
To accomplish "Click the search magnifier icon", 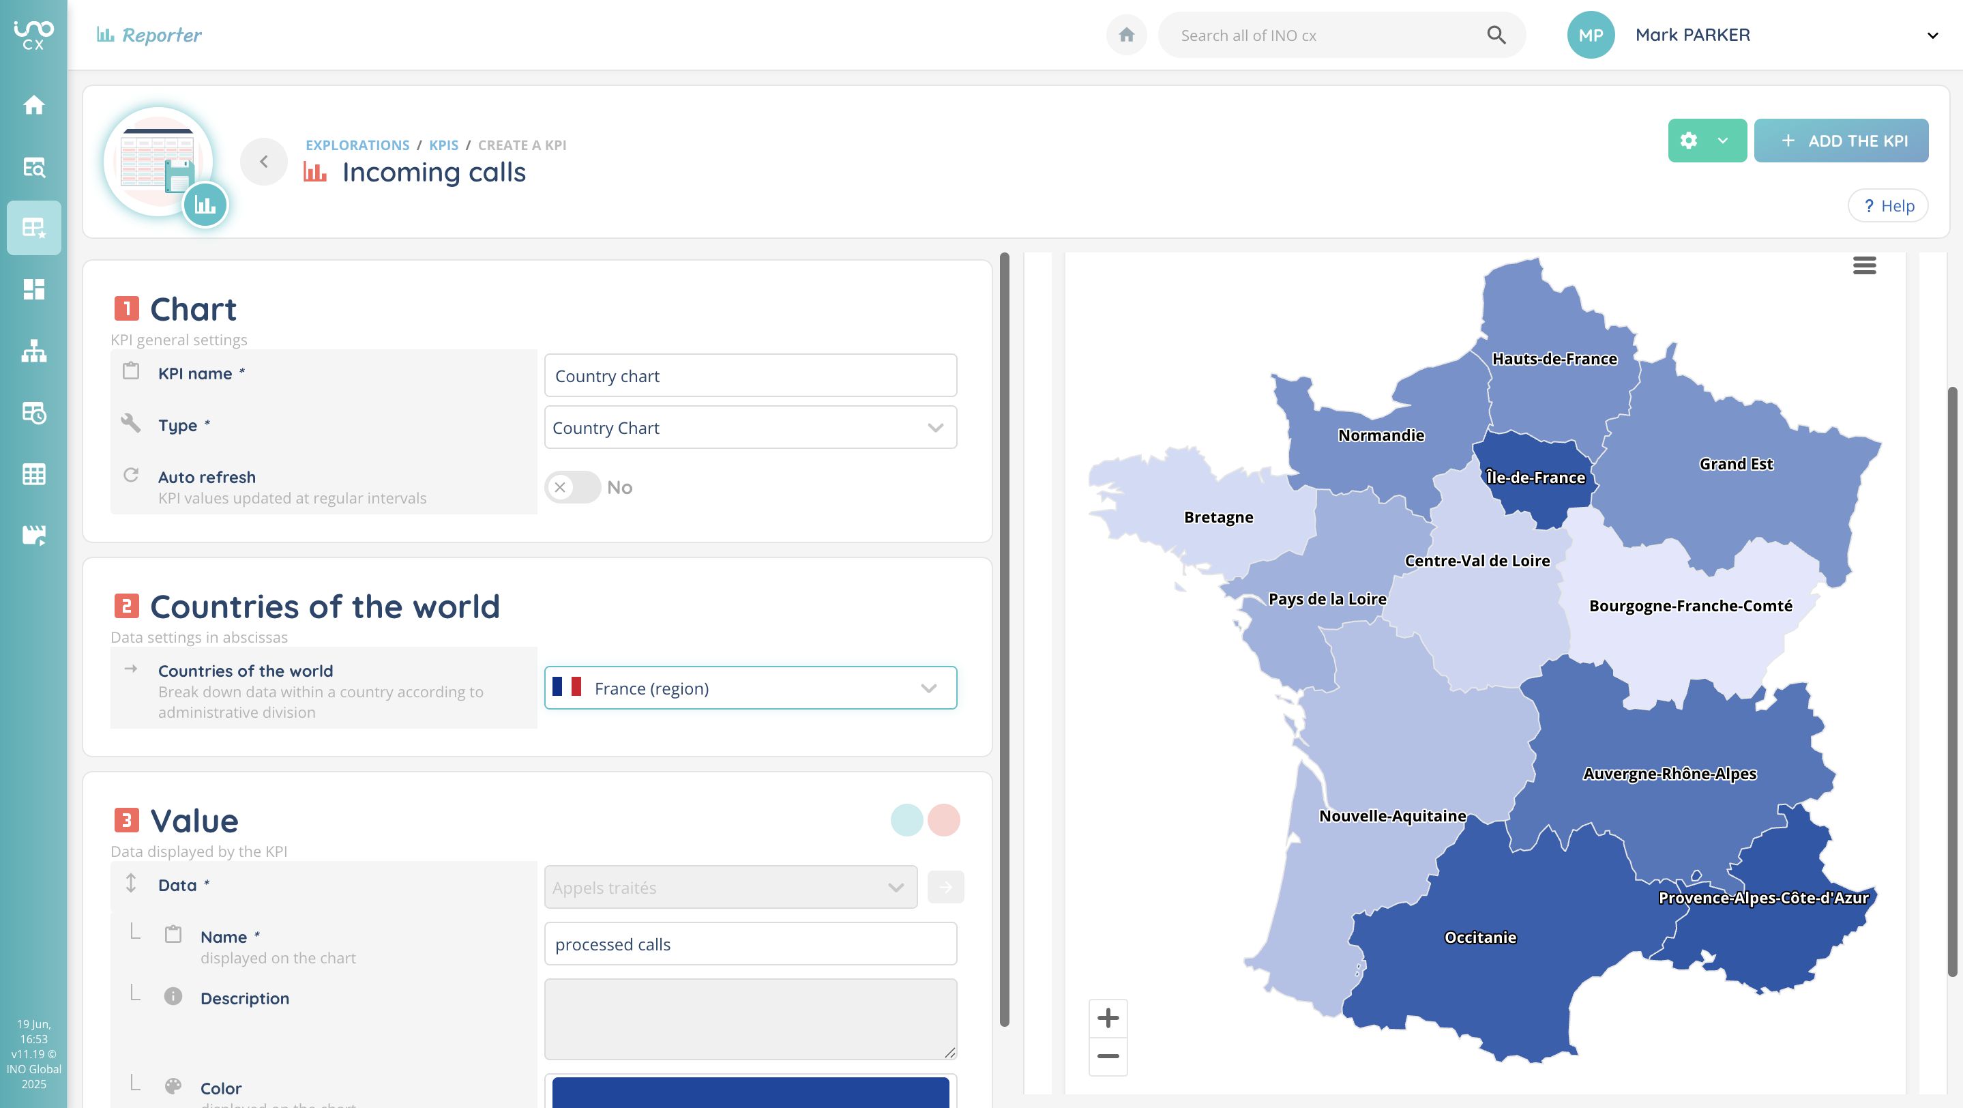I will (x=1496, y=35).
